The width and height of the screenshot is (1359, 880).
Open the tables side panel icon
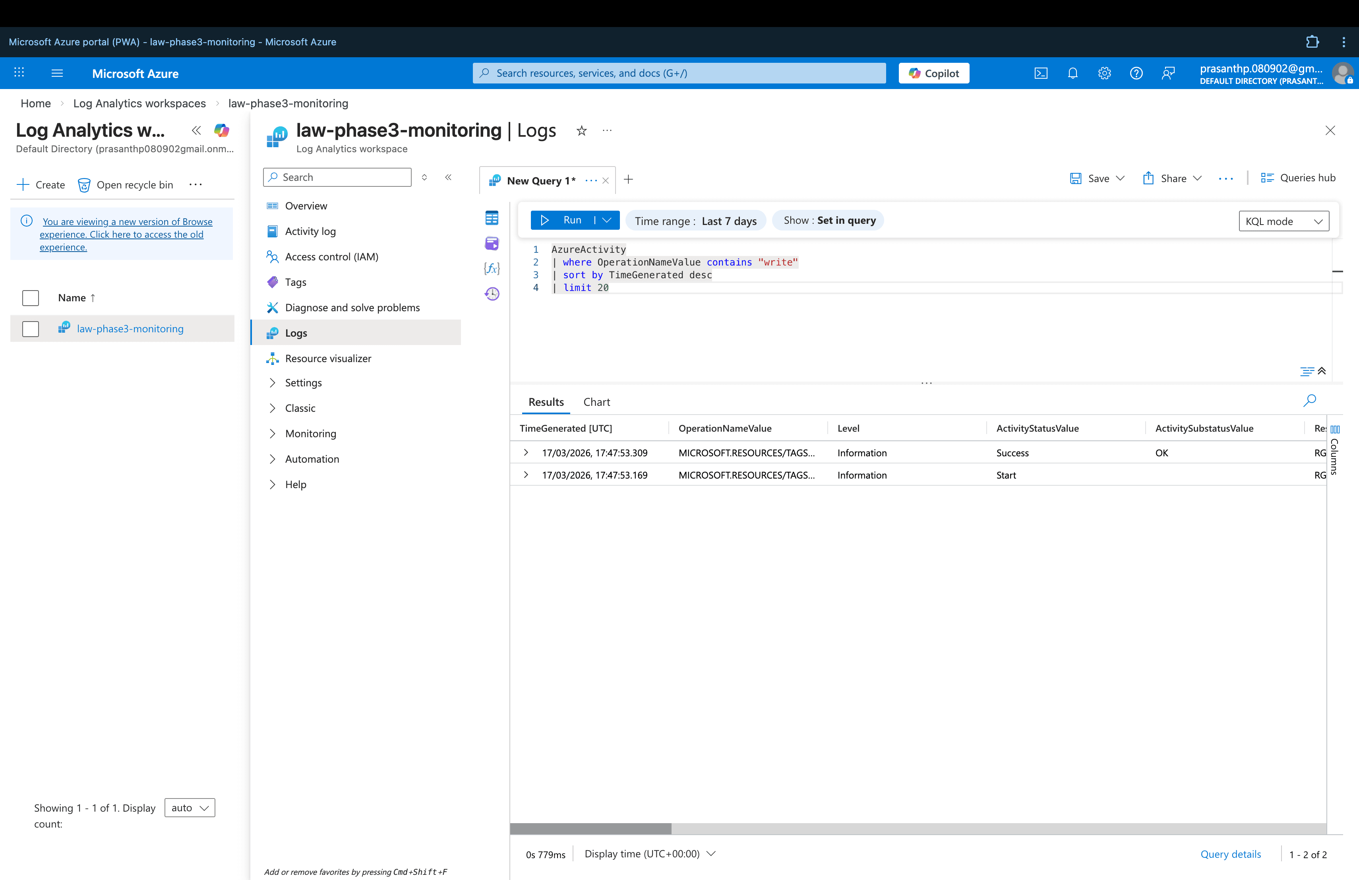point(492,218)
